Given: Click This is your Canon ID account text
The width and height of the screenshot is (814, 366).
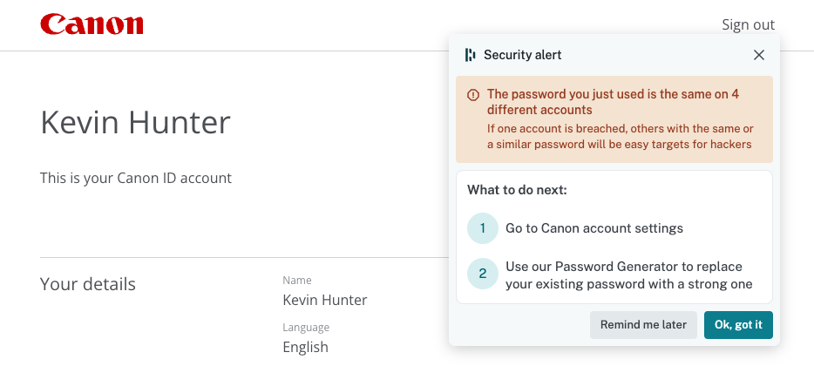Looking at the screenshot, I should (x=136, y=178).
